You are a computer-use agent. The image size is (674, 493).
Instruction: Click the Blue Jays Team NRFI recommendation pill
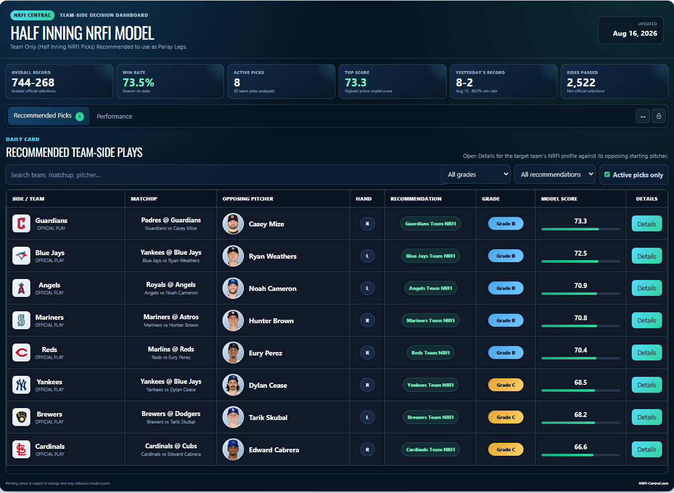click(x=431, y=256)
